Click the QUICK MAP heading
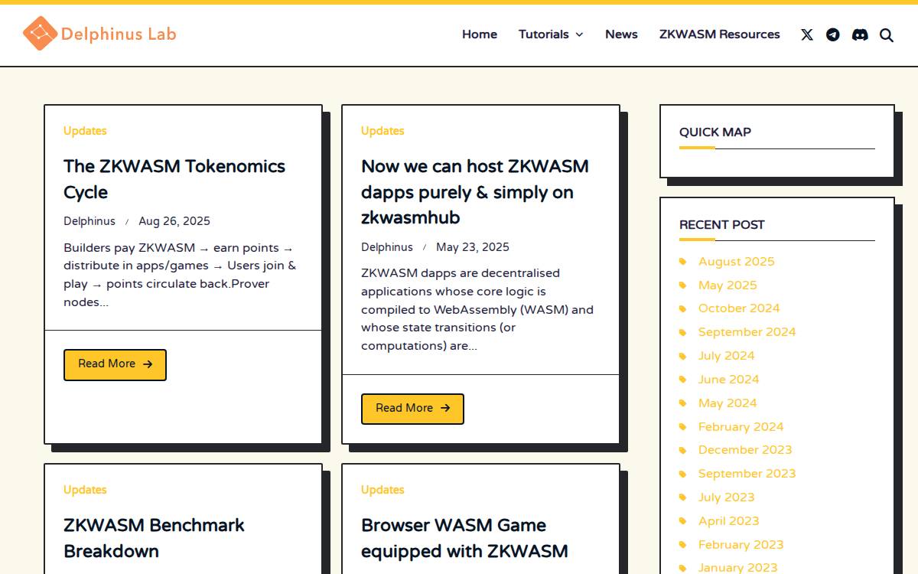This screenshot has width=918, height=574. [x=715, y=132]
